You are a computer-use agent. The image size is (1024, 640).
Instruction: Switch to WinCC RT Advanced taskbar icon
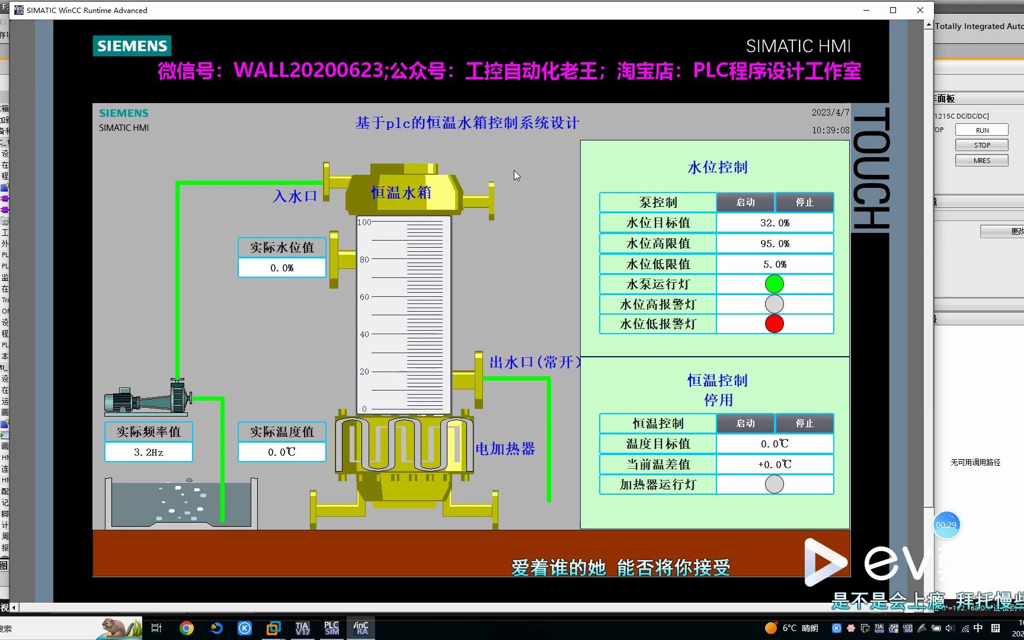coord(361,628)
